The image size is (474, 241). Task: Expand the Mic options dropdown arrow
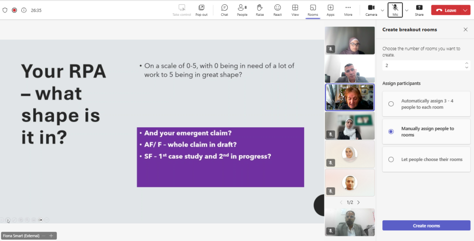click(x=407, y=10)
